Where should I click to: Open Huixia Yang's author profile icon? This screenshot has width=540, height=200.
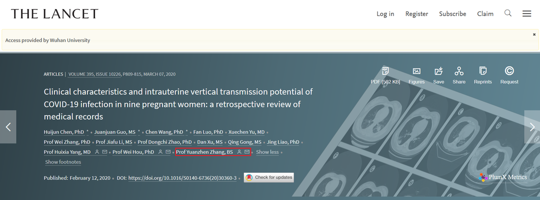pos(97,152)
